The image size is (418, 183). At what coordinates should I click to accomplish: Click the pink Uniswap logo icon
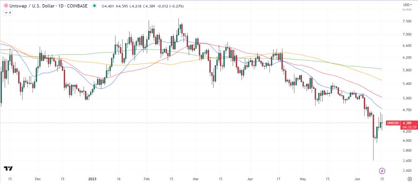pos(6,6)
